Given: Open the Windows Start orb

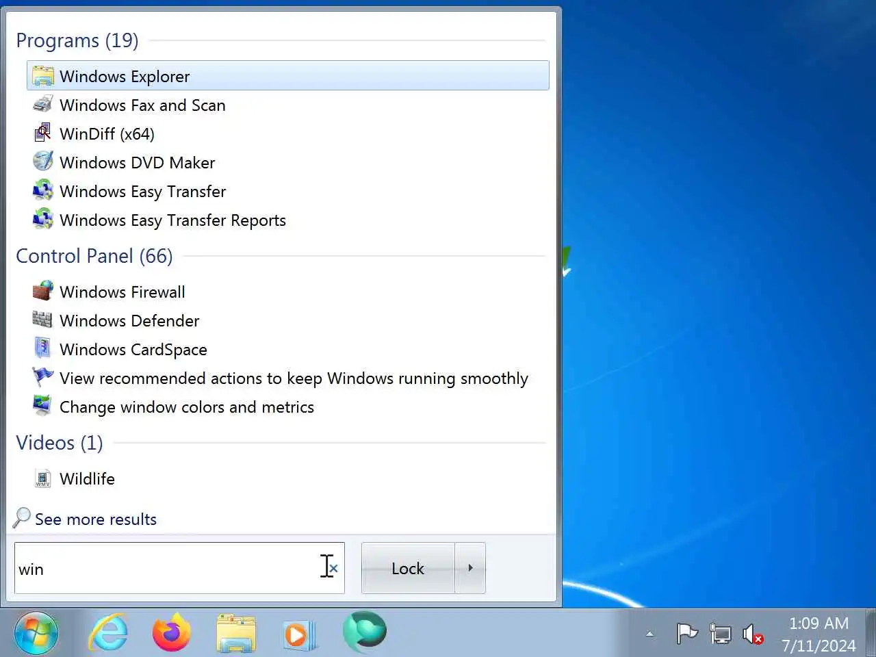Looking at the screenshot, I should point(36,633).
